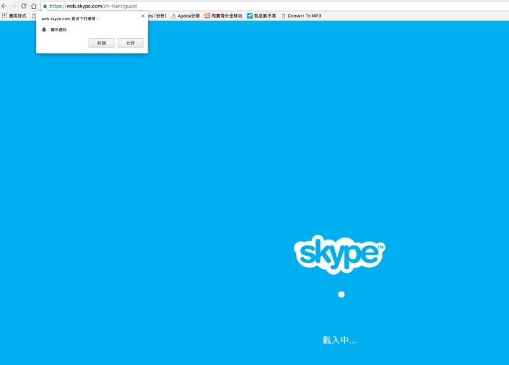Open the Convert To MP3 bookmark
This screenshot has width=509, height=365.
coord(301,15)
